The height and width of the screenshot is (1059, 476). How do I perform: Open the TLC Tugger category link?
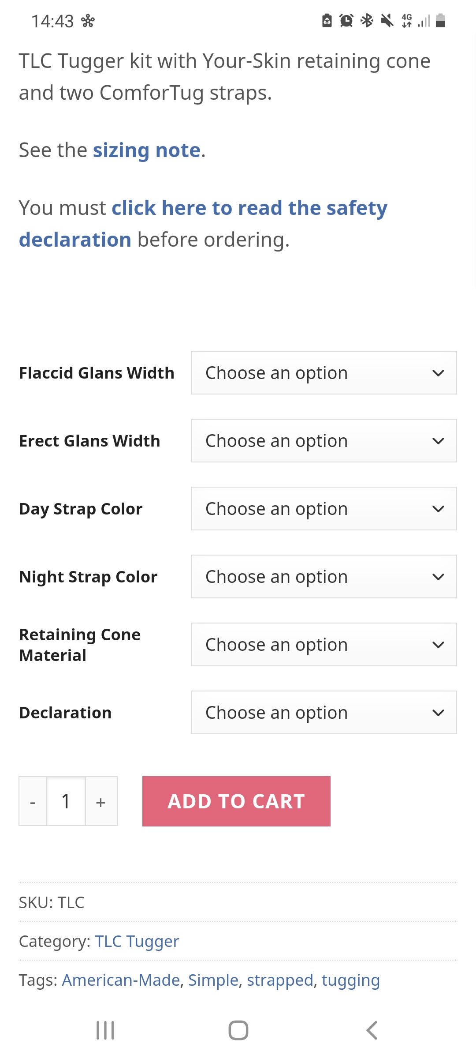(137, 941)
